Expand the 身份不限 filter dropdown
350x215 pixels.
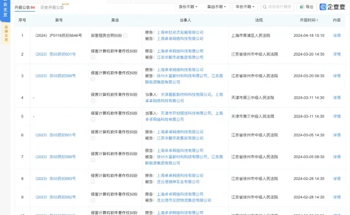click(188, 7)
